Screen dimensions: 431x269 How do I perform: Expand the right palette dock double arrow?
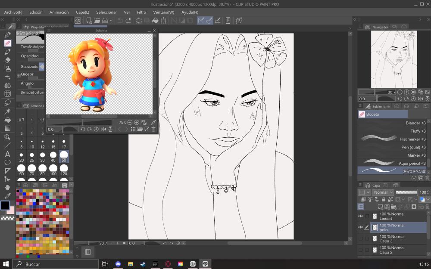tap(355, 19)
